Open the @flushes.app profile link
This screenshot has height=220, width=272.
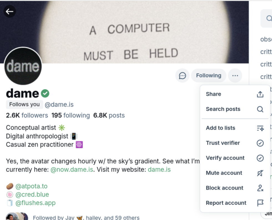35,203
